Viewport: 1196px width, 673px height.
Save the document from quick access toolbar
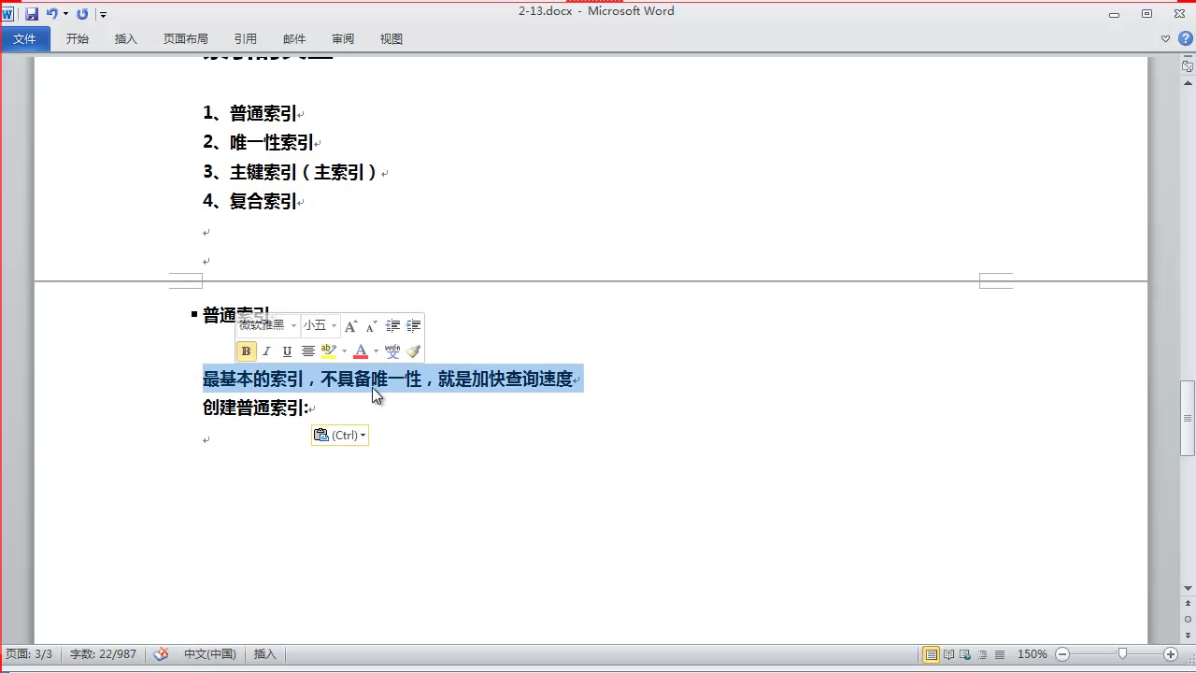coord(32,14)
